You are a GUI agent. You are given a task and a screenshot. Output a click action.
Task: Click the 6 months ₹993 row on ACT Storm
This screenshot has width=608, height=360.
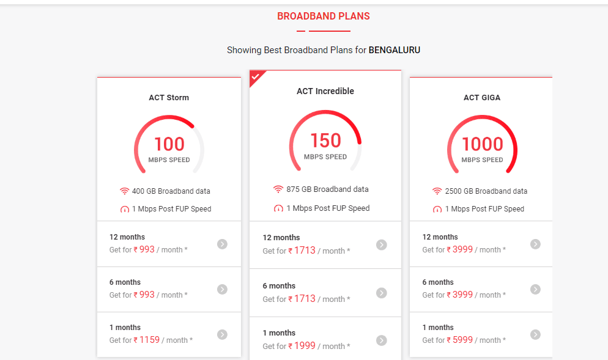tap(169, 289)
